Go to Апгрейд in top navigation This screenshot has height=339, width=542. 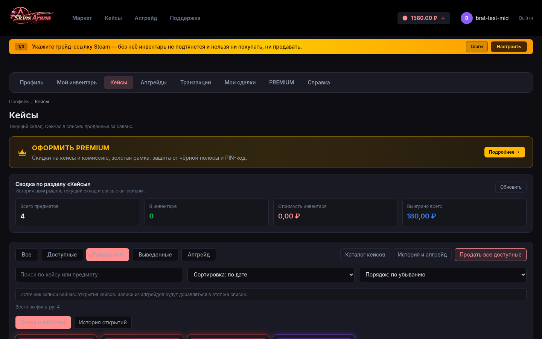click(146, 18)
